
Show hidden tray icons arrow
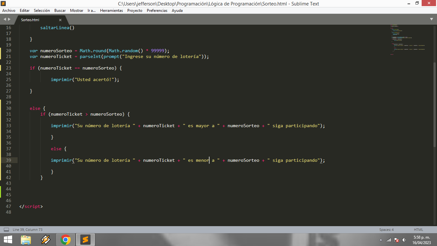(381, 240)
